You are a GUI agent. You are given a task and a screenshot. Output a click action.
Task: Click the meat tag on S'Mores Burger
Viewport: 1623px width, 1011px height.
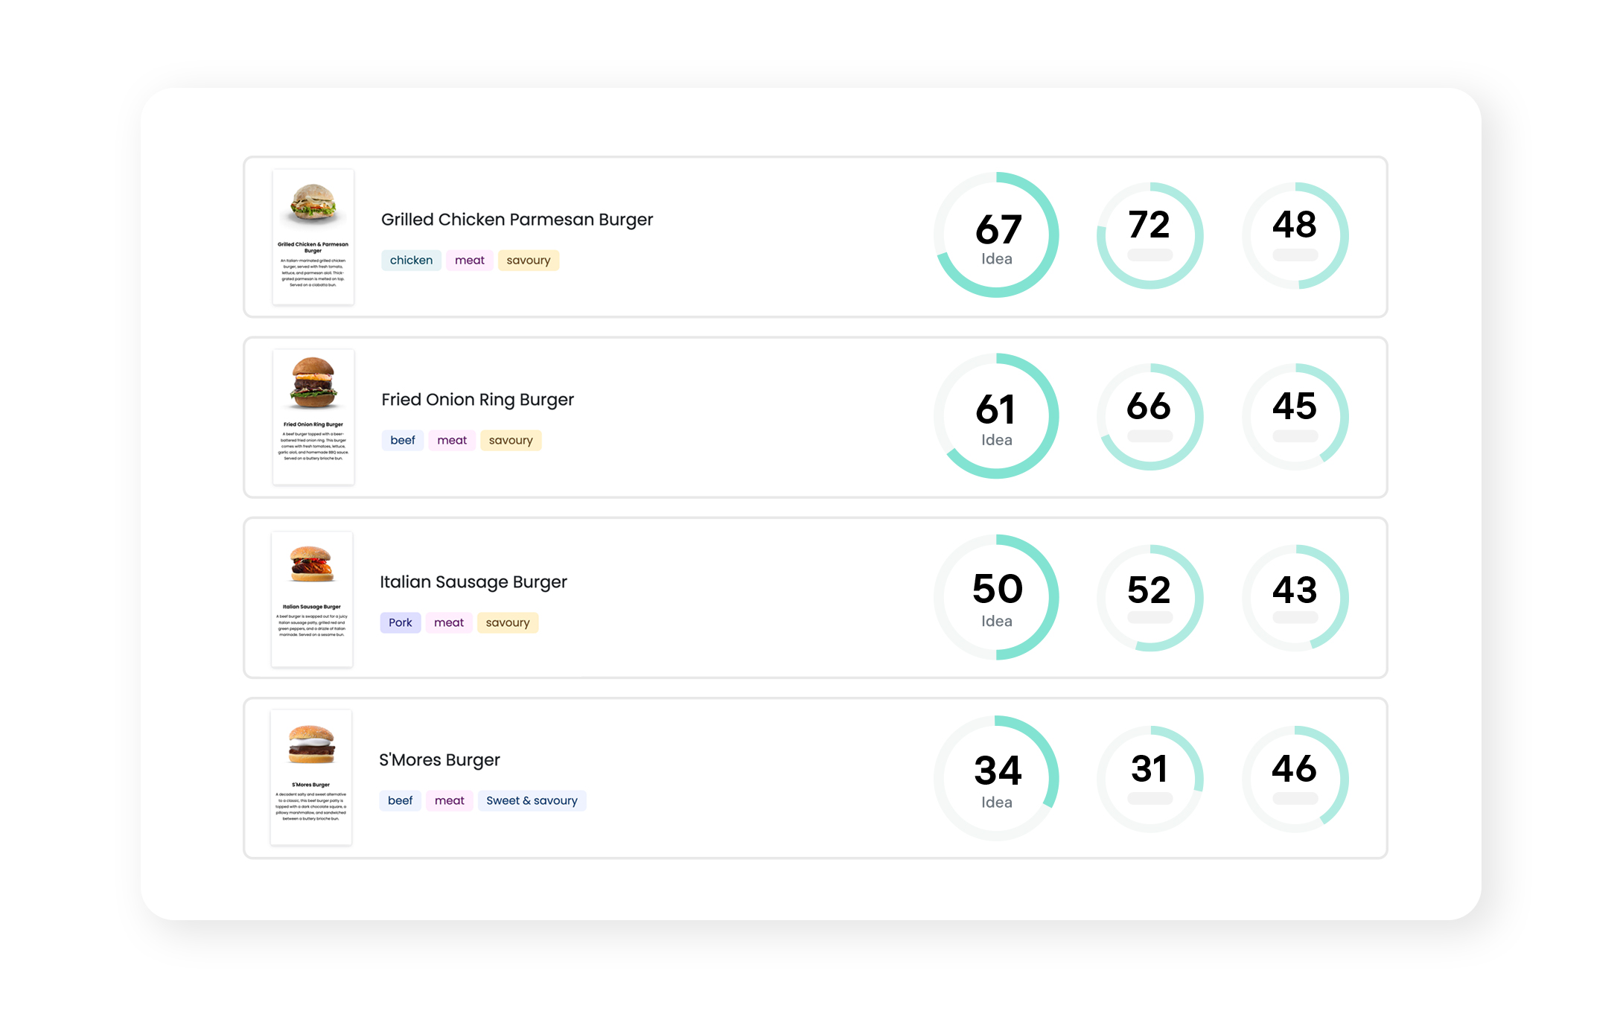(449, 801)
